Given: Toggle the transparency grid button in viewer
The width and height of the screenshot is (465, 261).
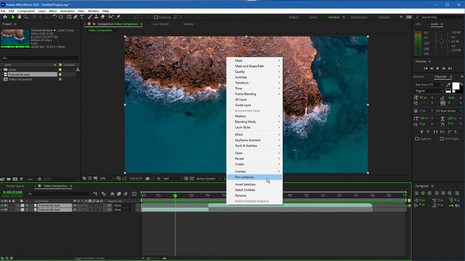Looking at the screenshot, I should [192, 179].
